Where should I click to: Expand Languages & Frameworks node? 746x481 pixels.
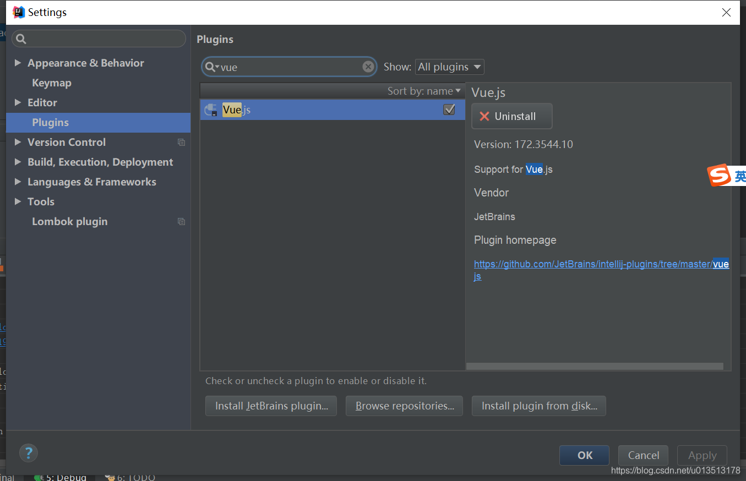click(18, 182)
